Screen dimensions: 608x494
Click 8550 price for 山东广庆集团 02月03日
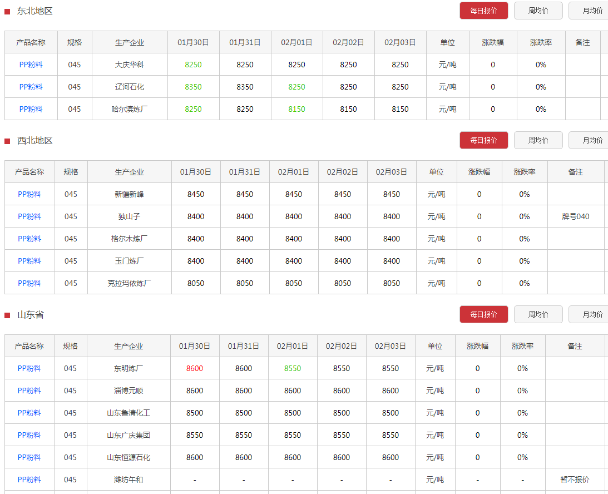click(390, 436)
